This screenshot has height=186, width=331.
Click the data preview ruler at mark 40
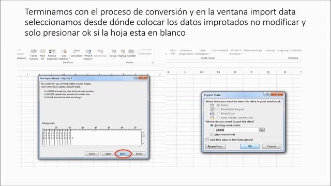click(96, 128)
